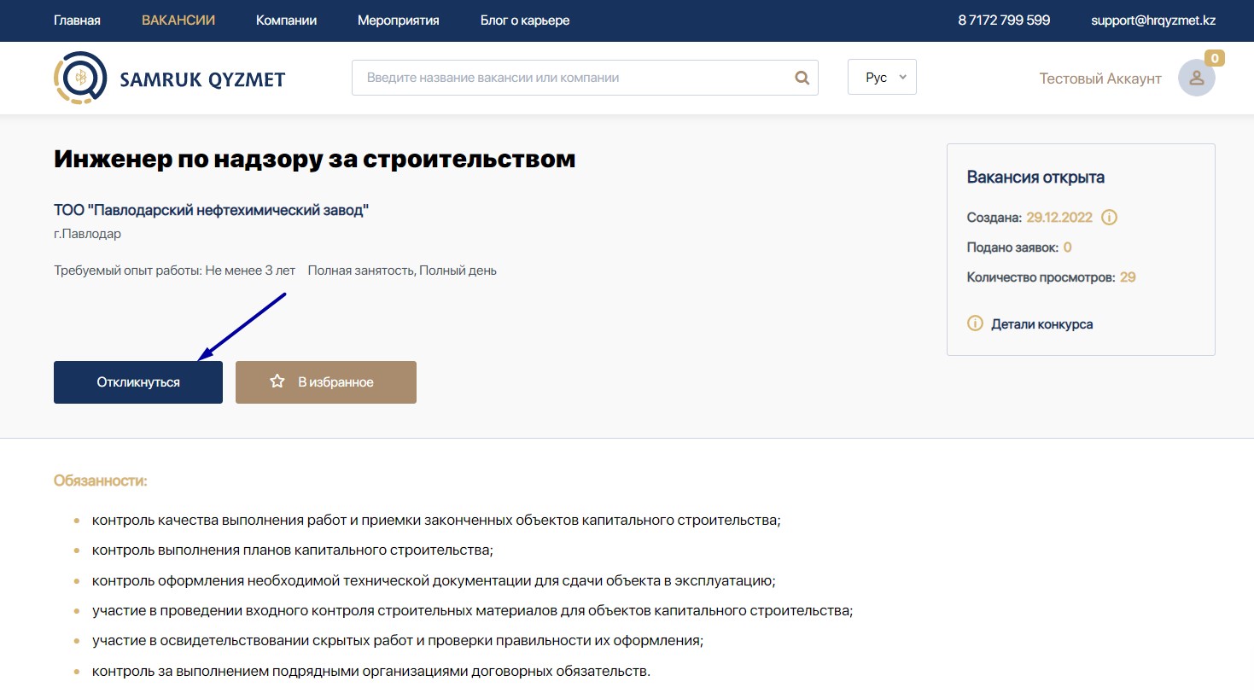Open the user avatar icon

point(1196,79)
